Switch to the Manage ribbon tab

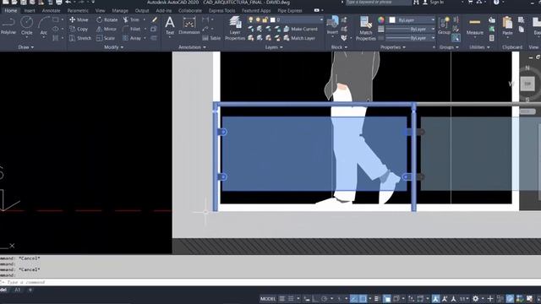(x=120, y=11)
